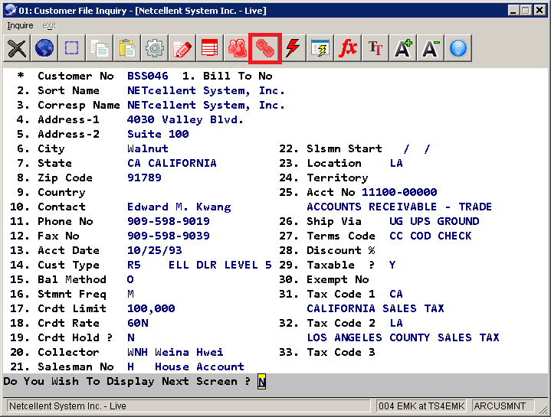Click the black X cancel toolbar icon
The height and width of the screenshot is (417, 551).
pyautogui.click(x=17, y=48)
